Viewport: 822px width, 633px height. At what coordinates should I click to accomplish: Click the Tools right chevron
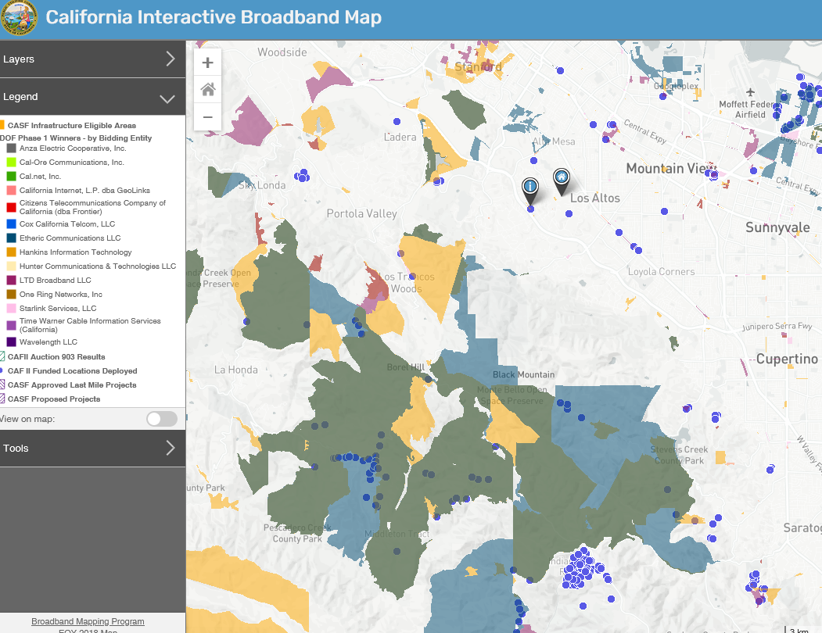click(x=171, y=448)
